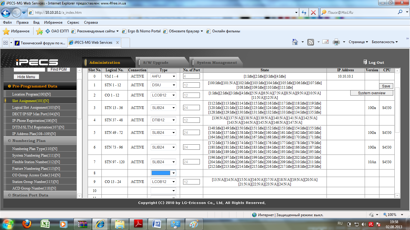Expand the Numbering Plan section
Image resolution: width=410 pixels, height=230 pixels.
pos(29,141)
